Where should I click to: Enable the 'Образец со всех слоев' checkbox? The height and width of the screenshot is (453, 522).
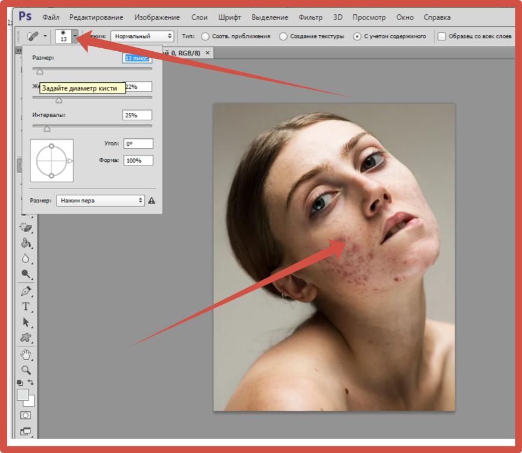point(442,36)
